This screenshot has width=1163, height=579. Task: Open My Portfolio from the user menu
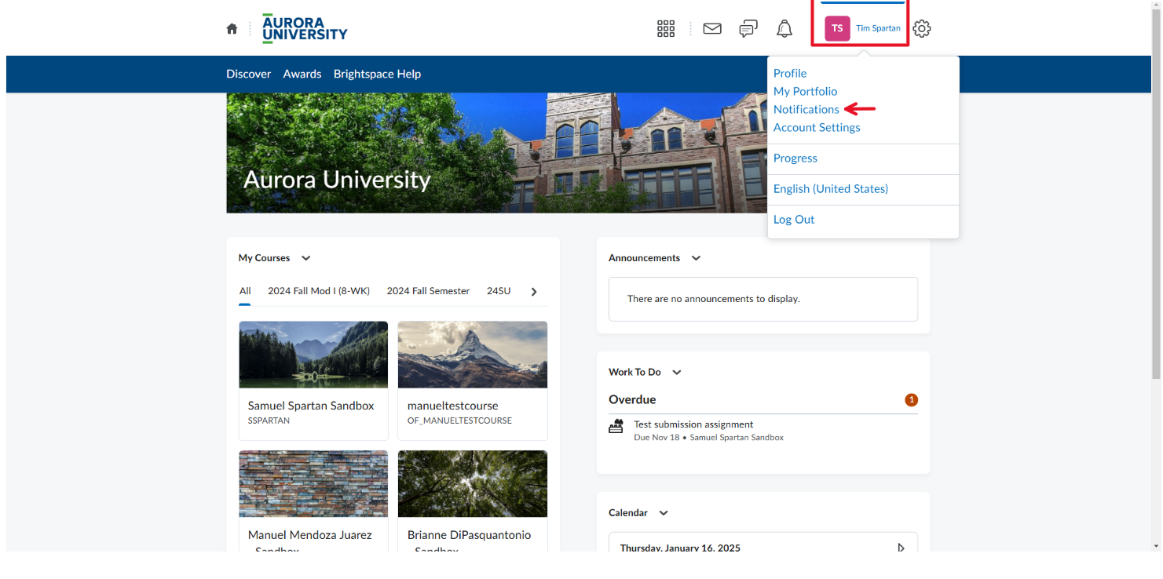pyautogui.click(x=806, y=91)
